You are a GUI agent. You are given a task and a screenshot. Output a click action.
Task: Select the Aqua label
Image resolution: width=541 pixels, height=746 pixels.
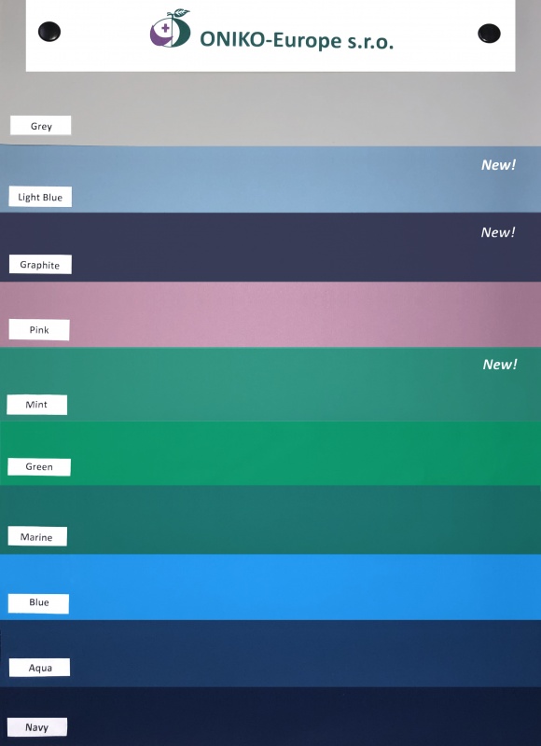click(39, 668)
